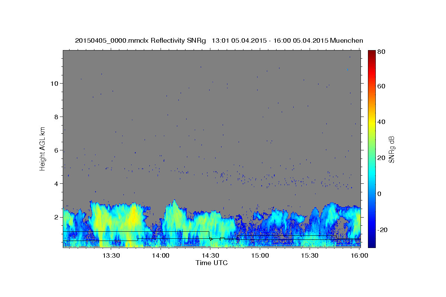Click the colorbar tick label 0
Image resolution: width=446 pixels, height=297 pixels.
379,194
